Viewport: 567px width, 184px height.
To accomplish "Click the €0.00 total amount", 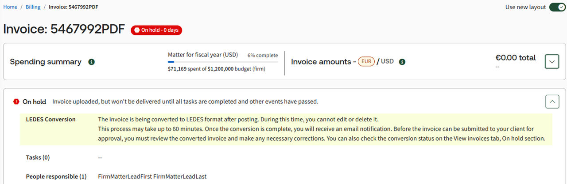I will pos(515,58).
